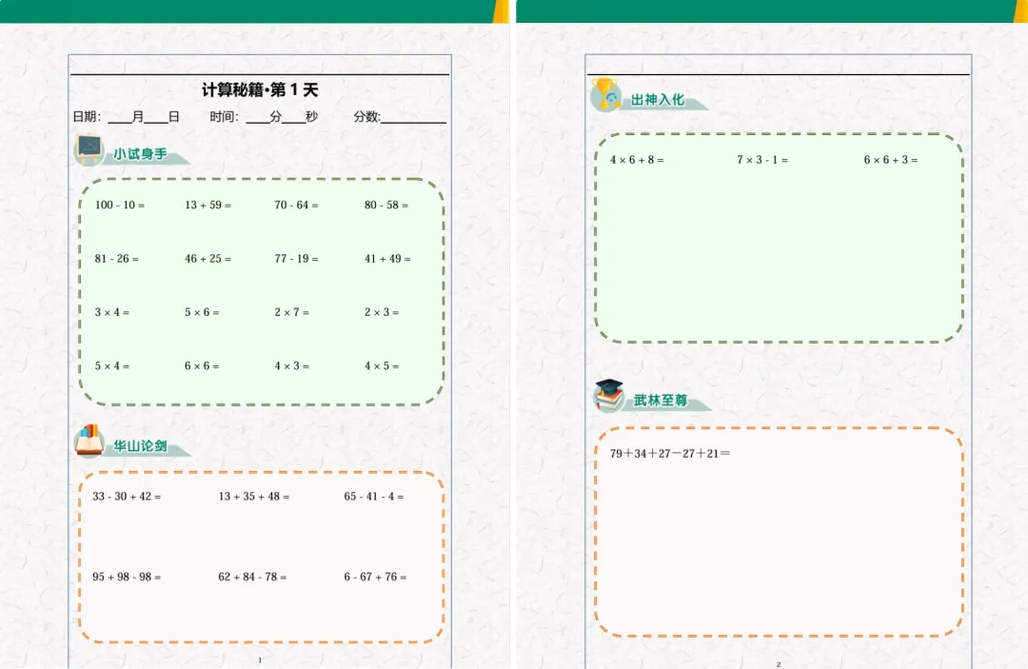Viewport: 1028px width, 669px height.
Task: Click the problem 13 + 59 =
Action: tap(208, 206)
